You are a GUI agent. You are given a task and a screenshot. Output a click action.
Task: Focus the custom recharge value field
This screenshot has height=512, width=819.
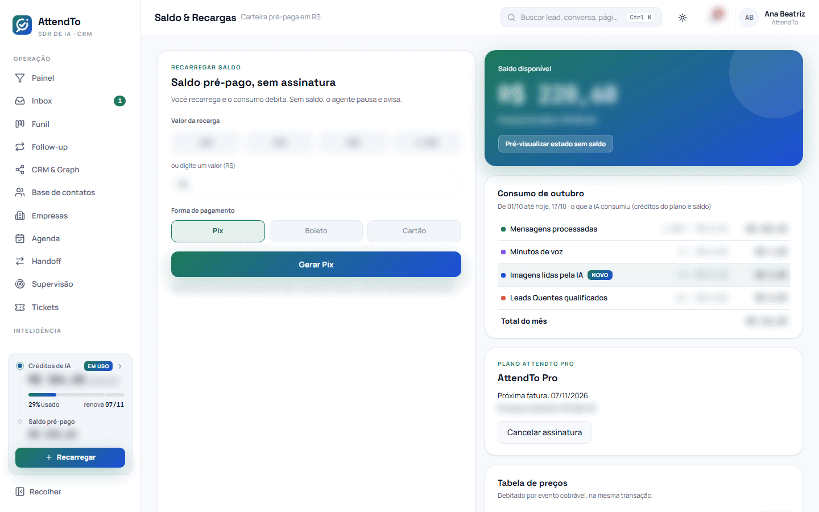click(316, 184)
